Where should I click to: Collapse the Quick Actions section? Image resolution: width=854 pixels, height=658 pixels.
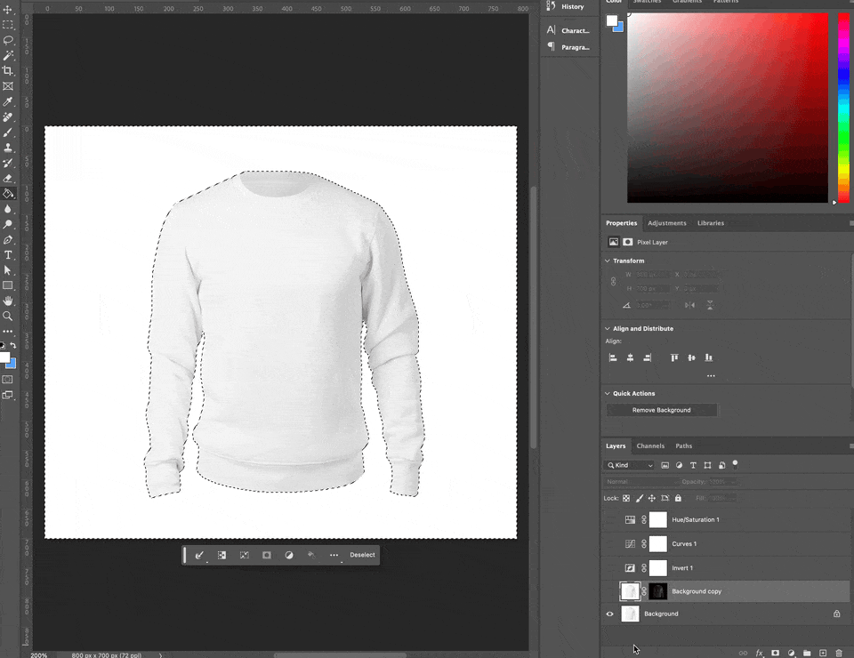(x=608, y=394)
